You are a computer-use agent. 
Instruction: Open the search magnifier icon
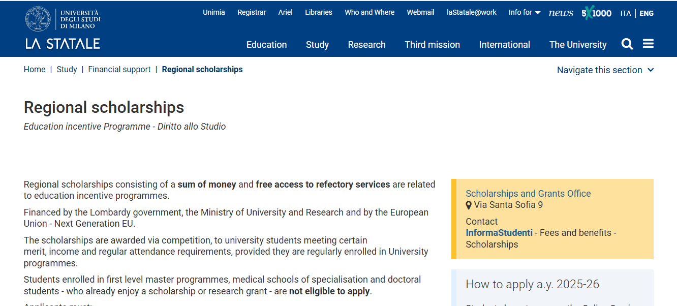coord(627,44)
